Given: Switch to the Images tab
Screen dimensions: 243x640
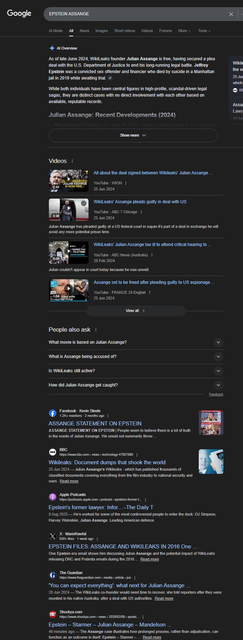Looking at the screenshot, I should (x=101, y=31).
